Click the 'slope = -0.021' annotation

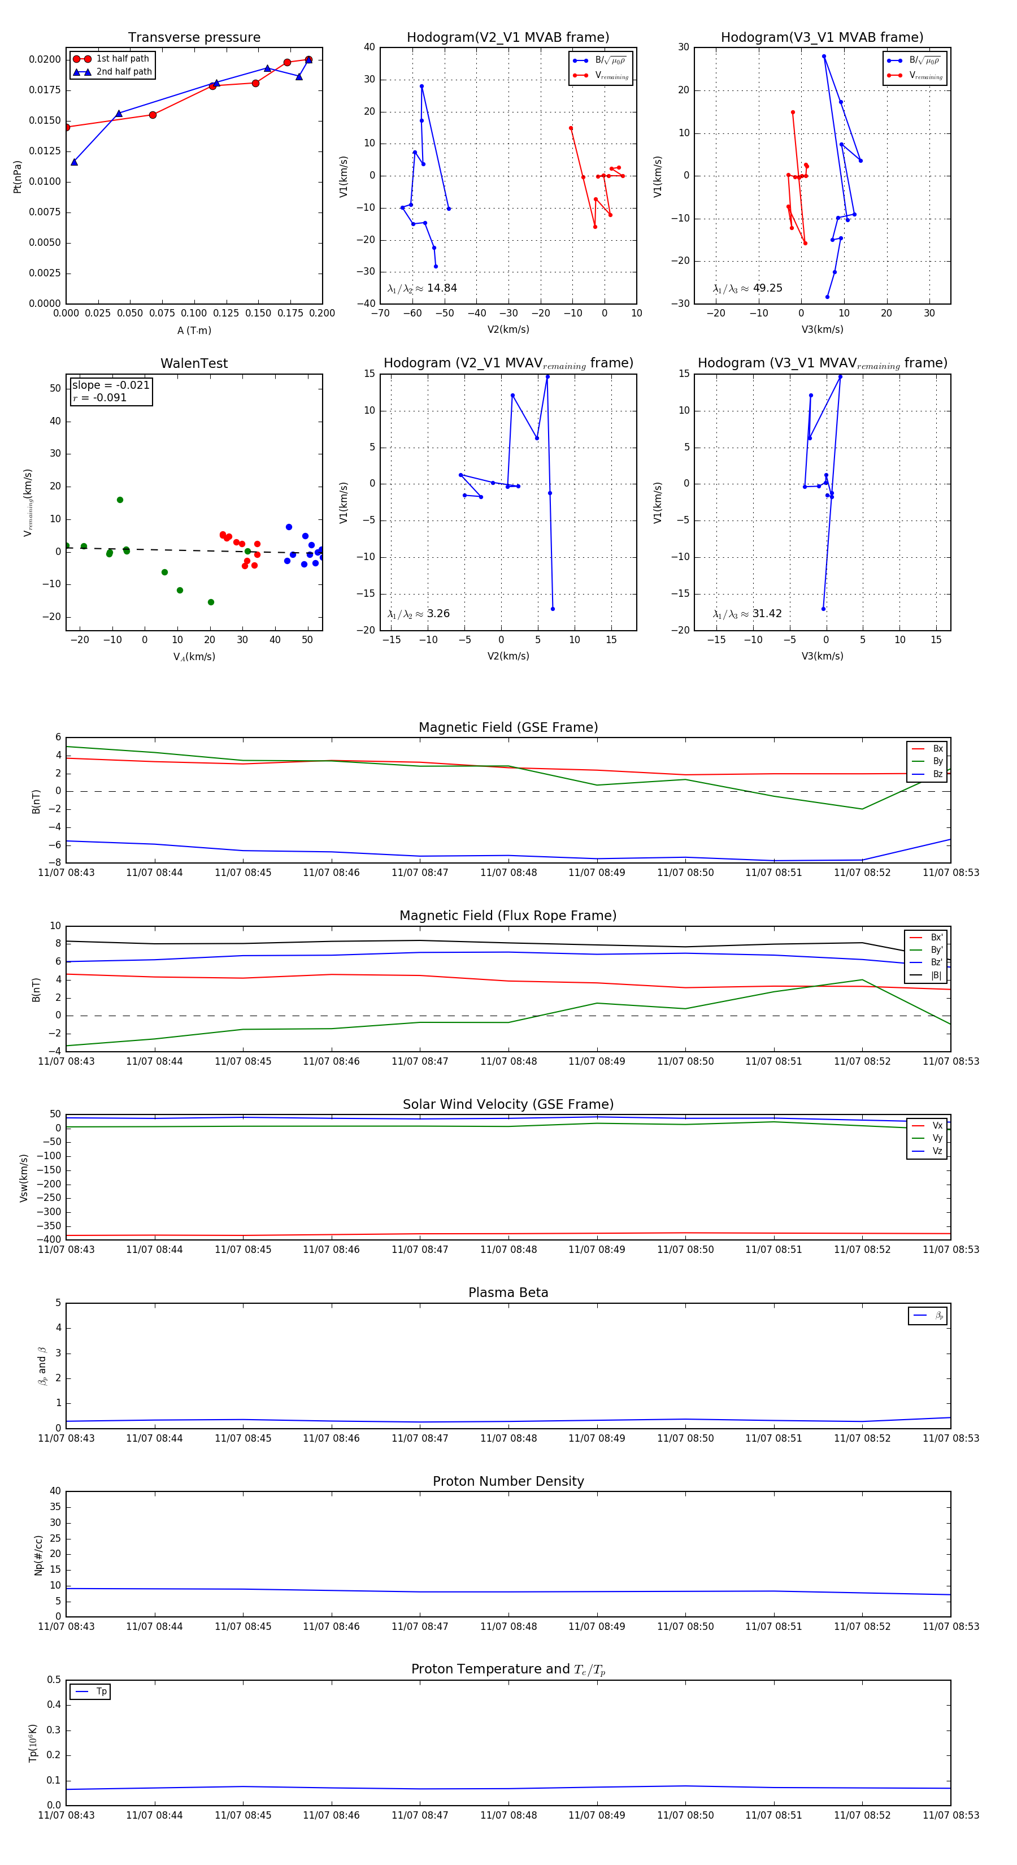111,385
